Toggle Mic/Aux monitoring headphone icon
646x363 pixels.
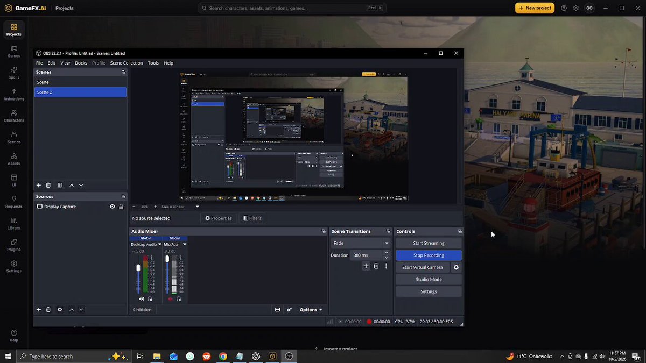point(179,299)
